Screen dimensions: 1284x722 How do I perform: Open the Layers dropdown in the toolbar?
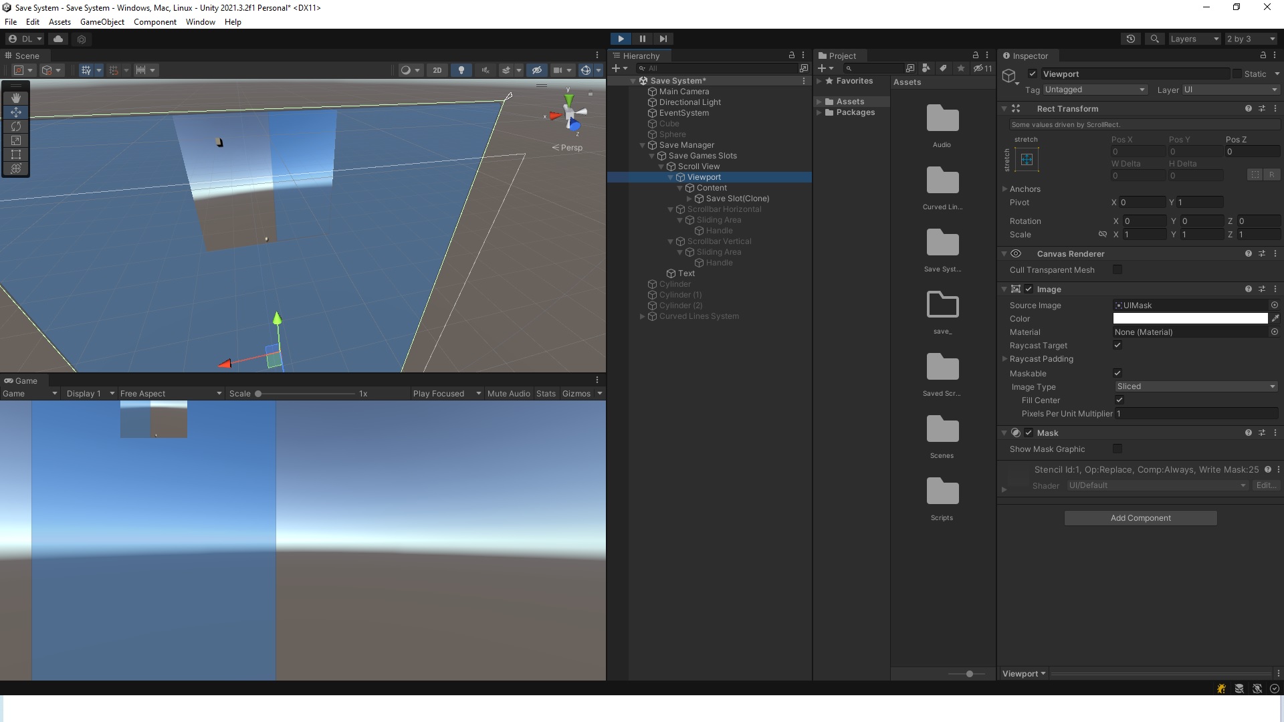point(1194,39)
